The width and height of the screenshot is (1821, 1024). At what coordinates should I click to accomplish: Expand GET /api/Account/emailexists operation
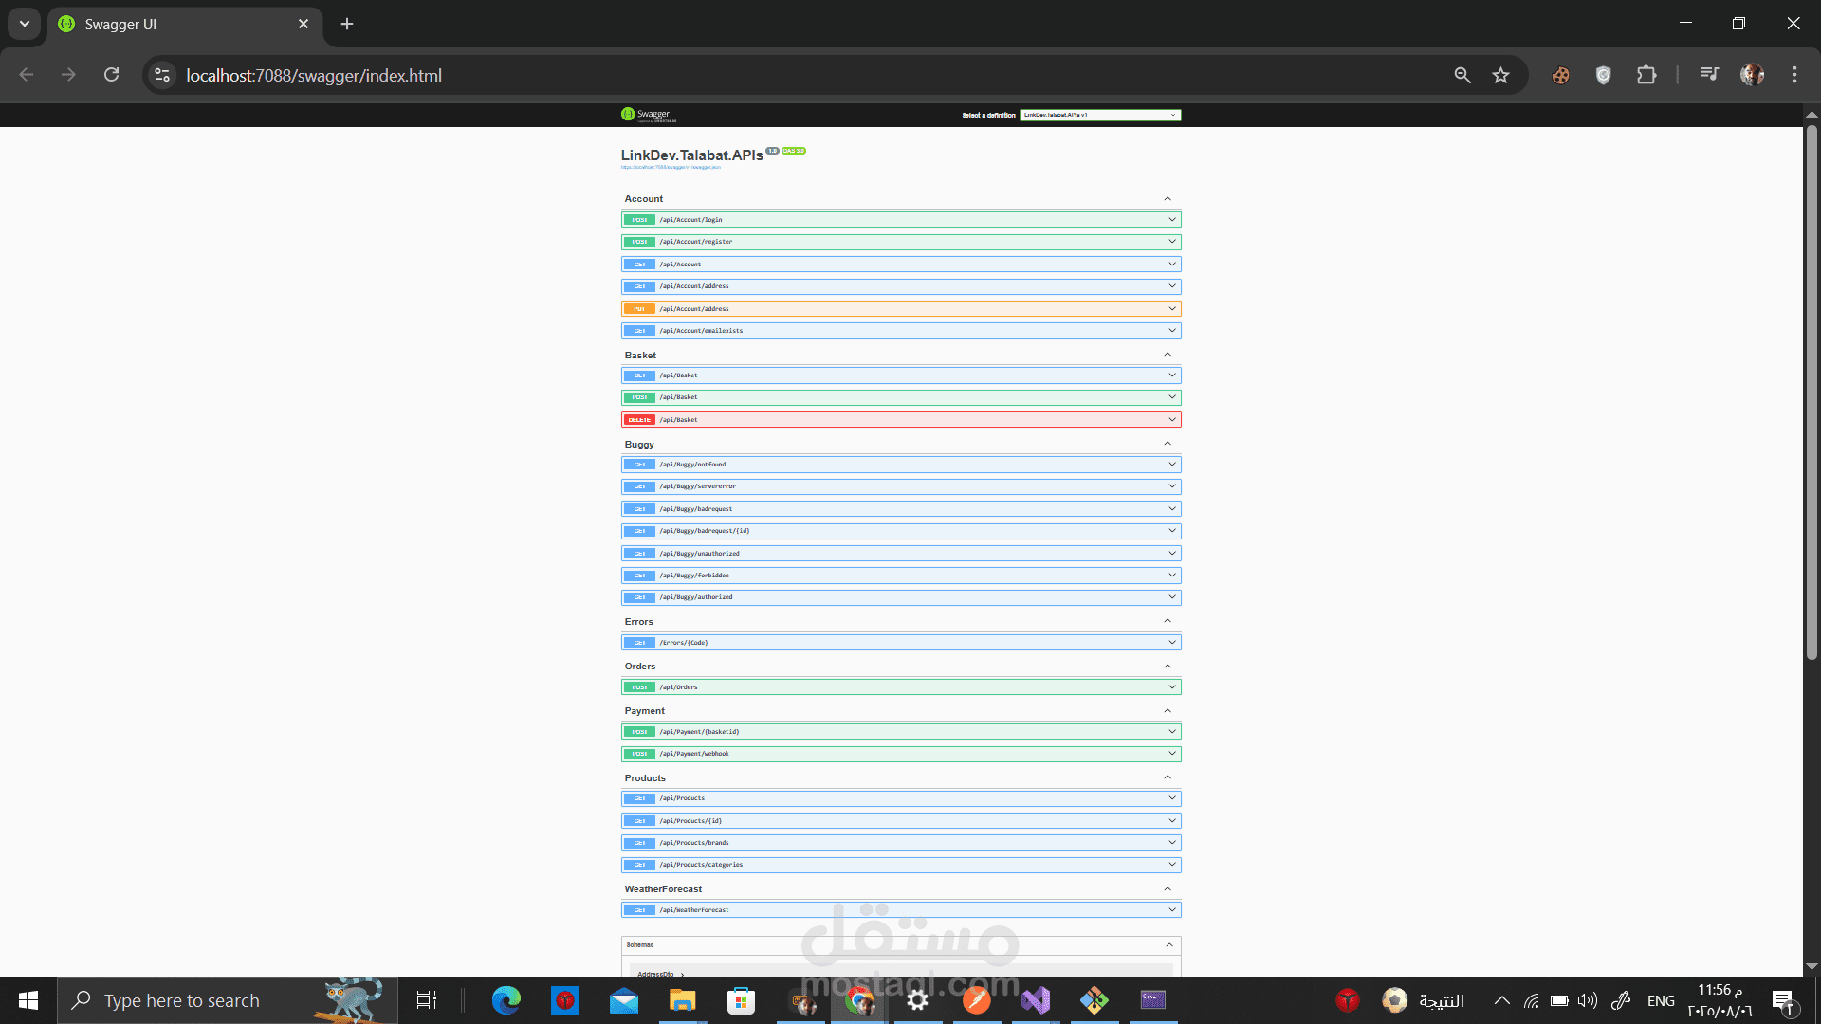(x=901, y=331)
